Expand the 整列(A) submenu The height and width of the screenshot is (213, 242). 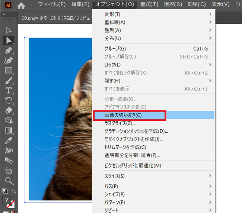click(154, 30)
